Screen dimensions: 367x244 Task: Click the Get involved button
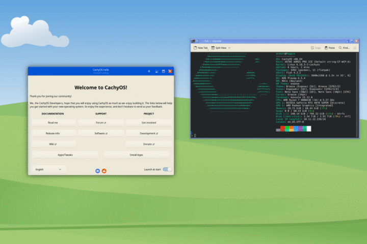click(x=149, y=123)
